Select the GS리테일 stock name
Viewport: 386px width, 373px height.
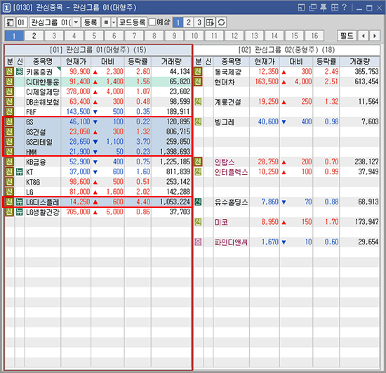tap(39, 142)
